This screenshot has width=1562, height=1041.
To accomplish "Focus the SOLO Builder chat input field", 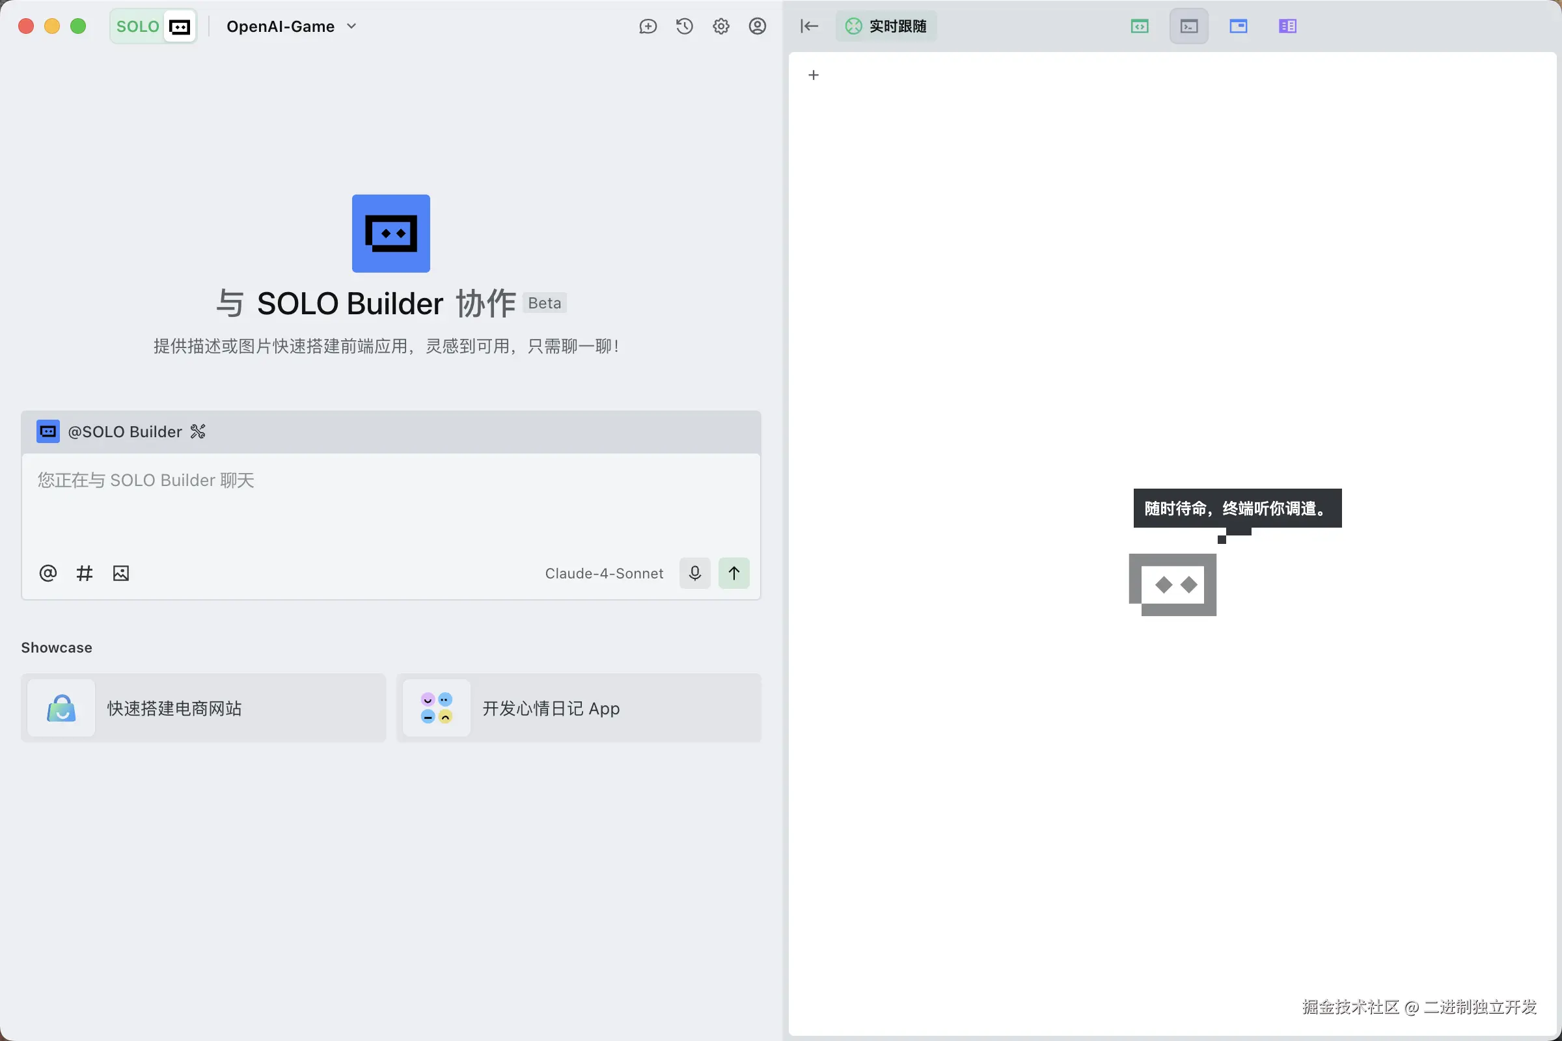I will point(390,505).
